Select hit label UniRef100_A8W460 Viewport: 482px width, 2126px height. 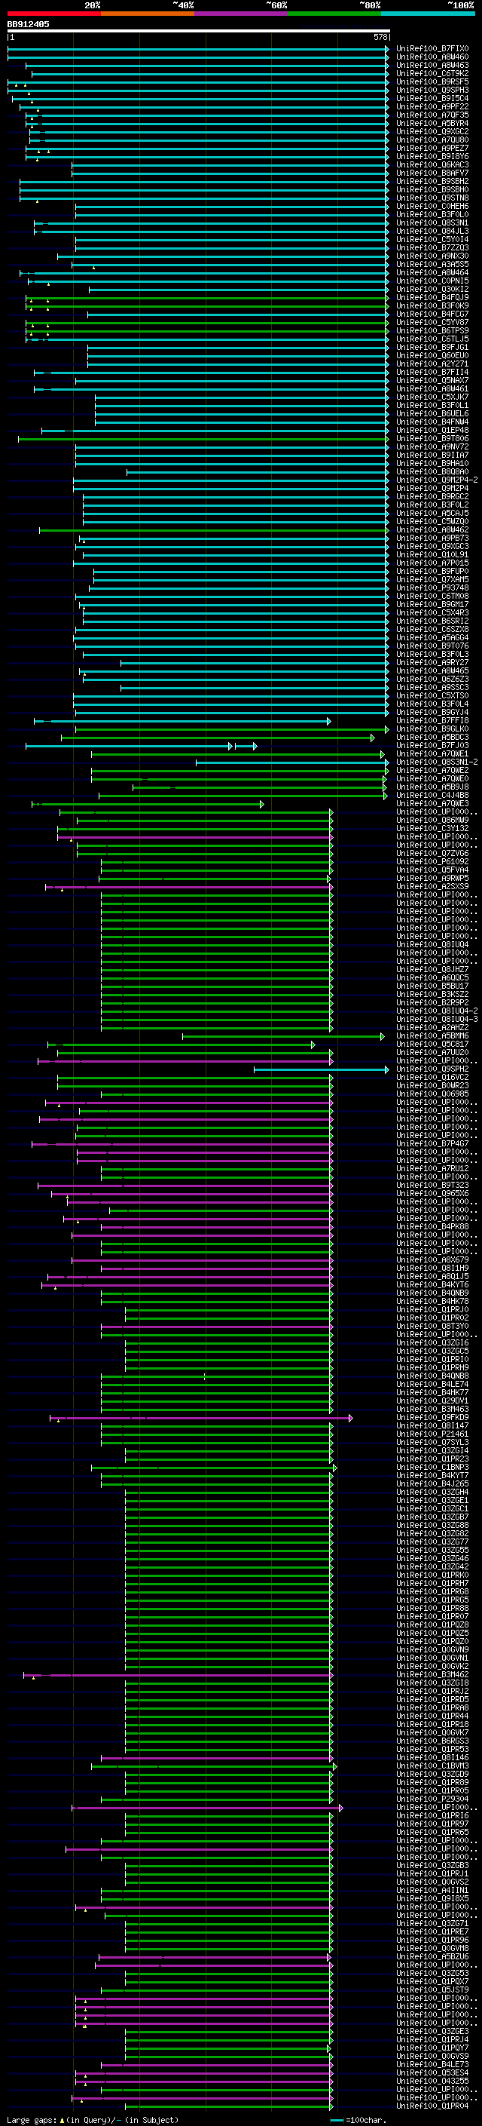click(x=432, y=57)
